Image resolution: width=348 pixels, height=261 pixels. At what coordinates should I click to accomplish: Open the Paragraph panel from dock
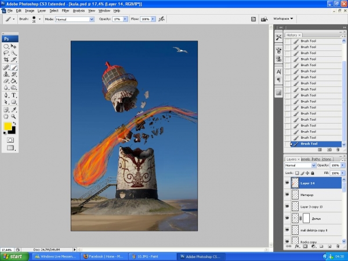pos(279,80)
